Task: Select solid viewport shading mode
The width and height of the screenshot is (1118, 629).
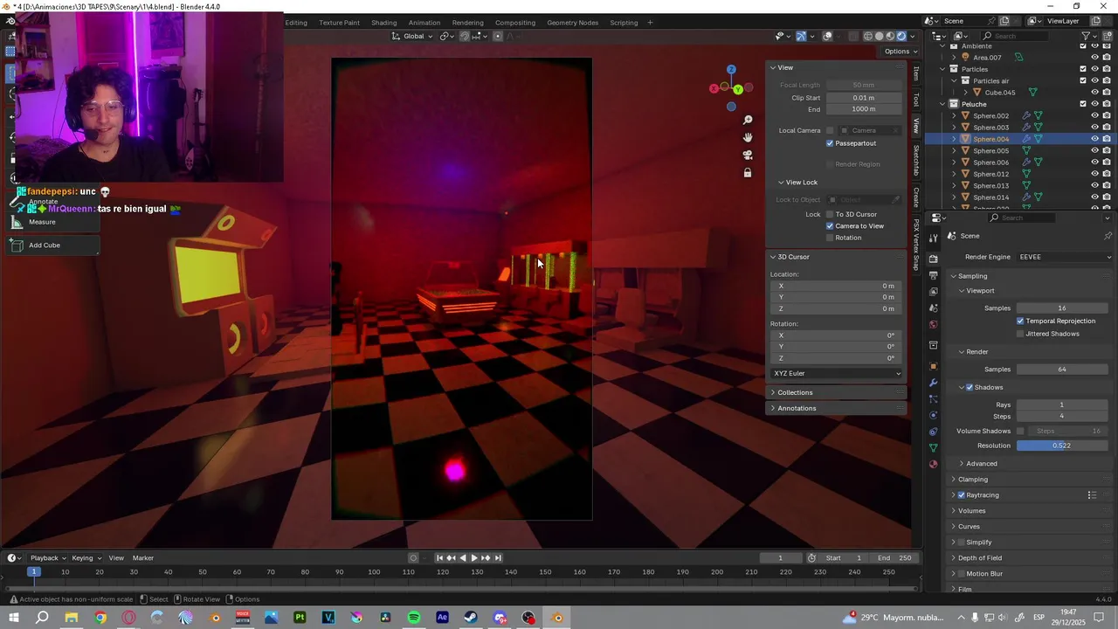Action: click(879, 36)
